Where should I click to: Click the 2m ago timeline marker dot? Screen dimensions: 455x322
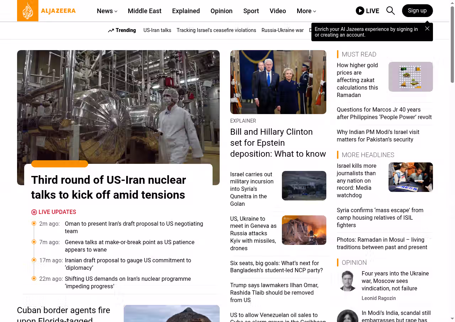click(34, 224)
